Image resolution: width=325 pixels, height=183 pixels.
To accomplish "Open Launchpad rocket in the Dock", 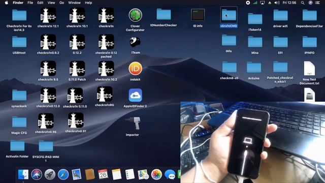I will 50,174.
